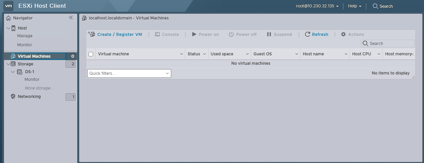Select Manage under Host
Screen dimensions: 424x163
(x=25, y=36)
